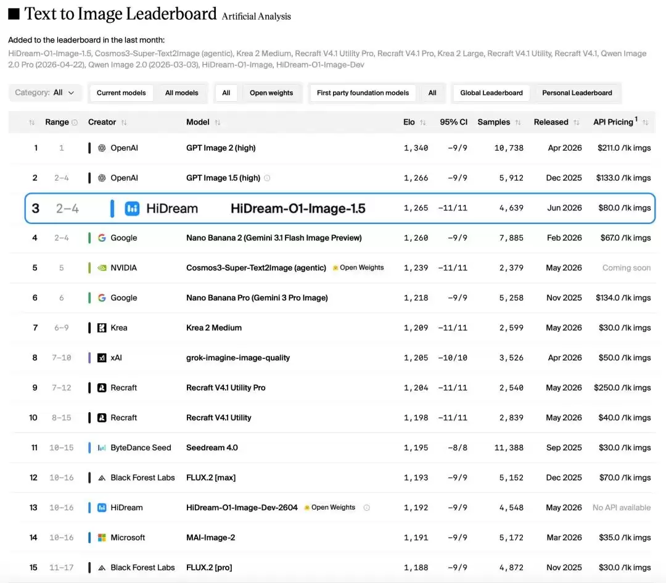Screen dimensions: 666x583
Task: Open the info icon beside GPT Image 1.5 (high)
Action: (267, 178)
